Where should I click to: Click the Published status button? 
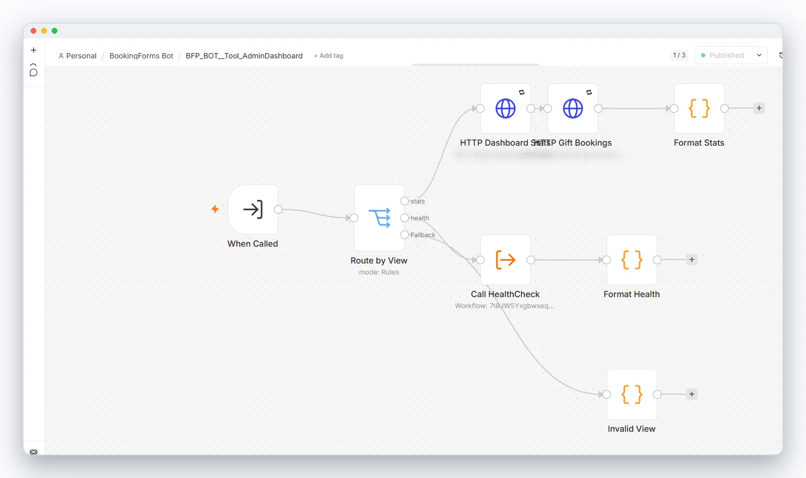tap(723, 55)
